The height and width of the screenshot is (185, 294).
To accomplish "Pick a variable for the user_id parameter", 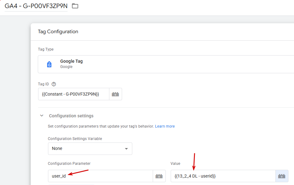I will tap(159, 176).
